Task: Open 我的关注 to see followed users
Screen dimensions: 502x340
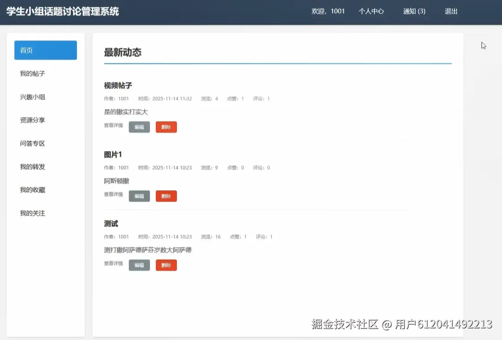Action: 31,213
